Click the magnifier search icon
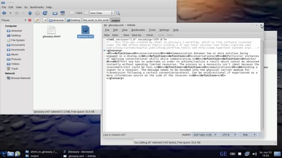The height and width of the screenshot is (158, 282). pyautogui.click(x=118, y=13)
